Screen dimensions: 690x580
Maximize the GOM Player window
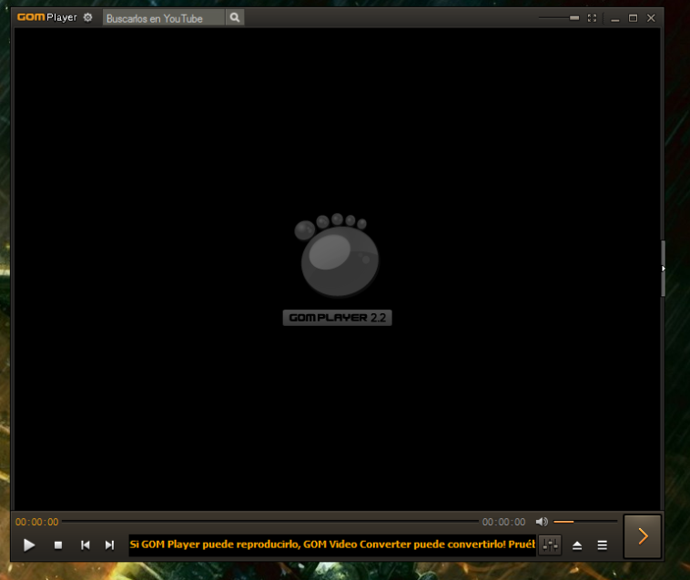[x=633, y=18]
